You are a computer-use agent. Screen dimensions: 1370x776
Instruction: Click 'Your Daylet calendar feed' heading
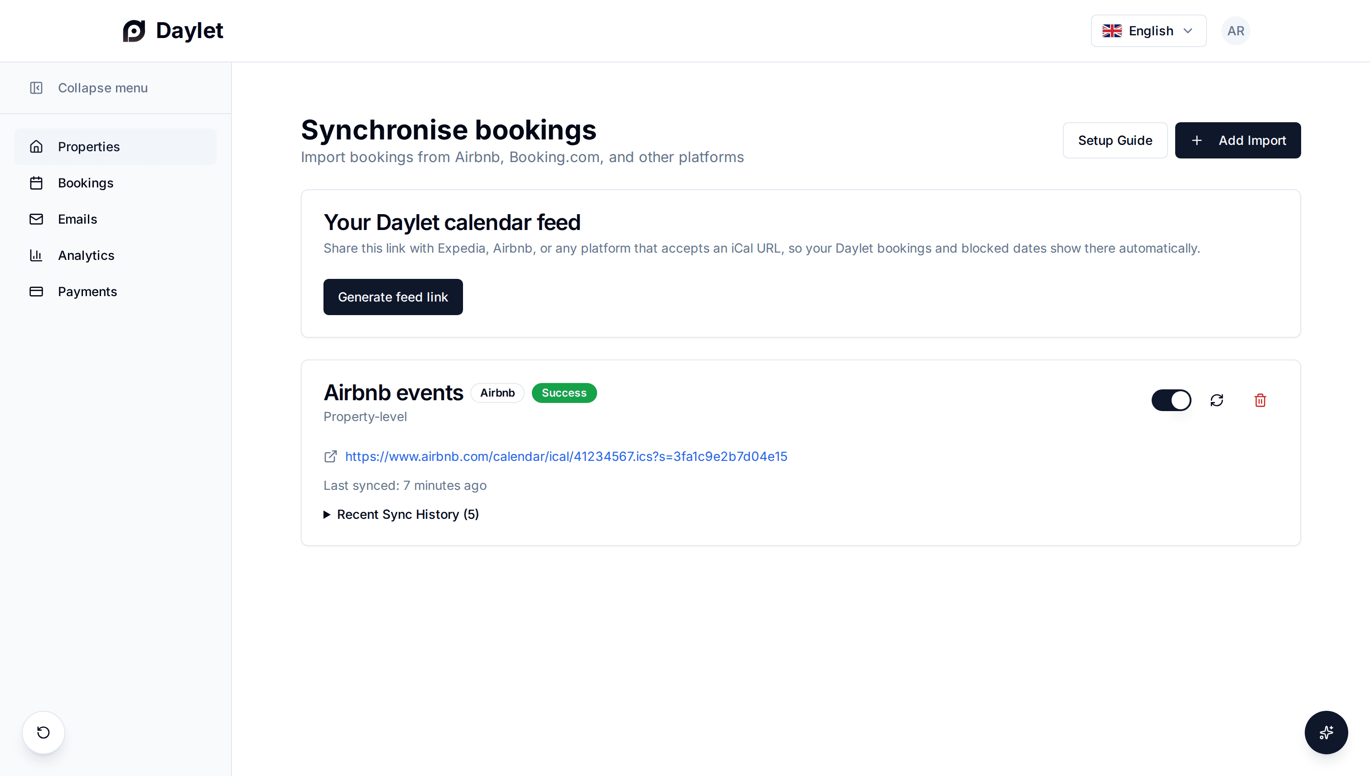coord(452,223)
